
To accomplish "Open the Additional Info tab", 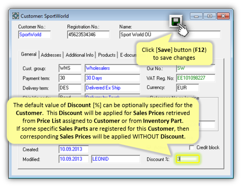I will coord(80,55).
